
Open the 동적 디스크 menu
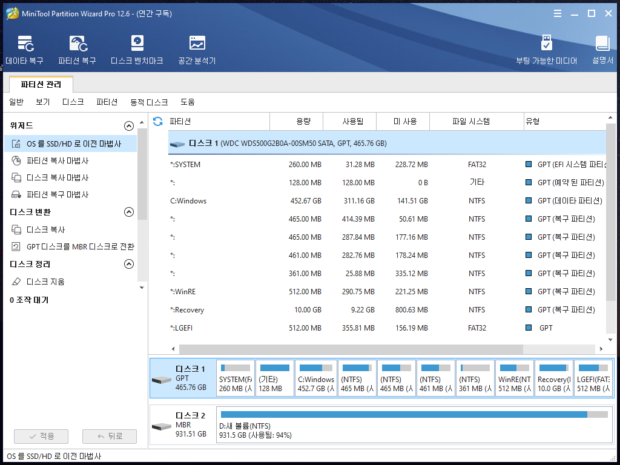pyautogui.click(x=149, y=102)
